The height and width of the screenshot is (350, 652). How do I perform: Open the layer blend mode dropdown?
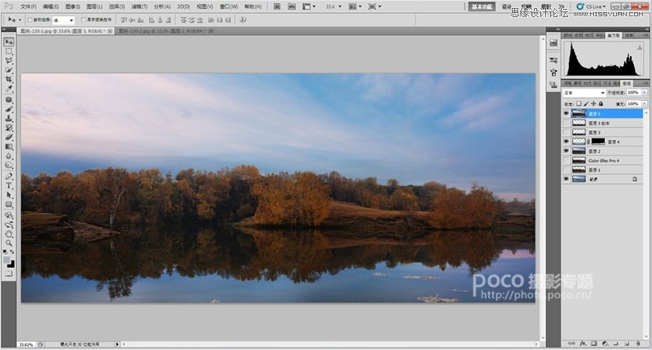(584, 92)
